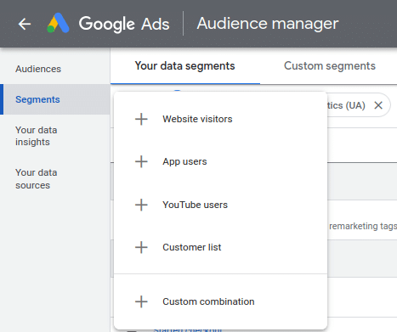The image size is (397, 332).
Task: Click the Google Ads title text
Action: click(x=124, y=24)
